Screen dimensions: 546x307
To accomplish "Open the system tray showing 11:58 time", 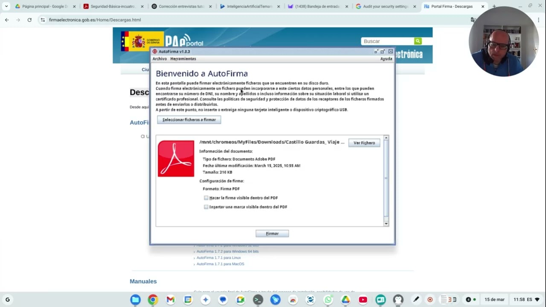I will [527, 299].
